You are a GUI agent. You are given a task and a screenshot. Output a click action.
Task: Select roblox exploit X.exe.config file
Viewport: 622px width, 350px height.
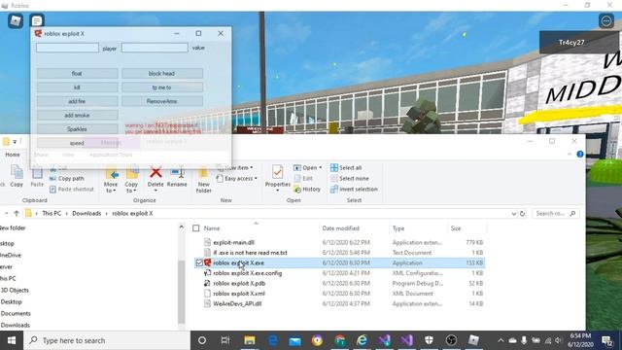coord(248,273)
